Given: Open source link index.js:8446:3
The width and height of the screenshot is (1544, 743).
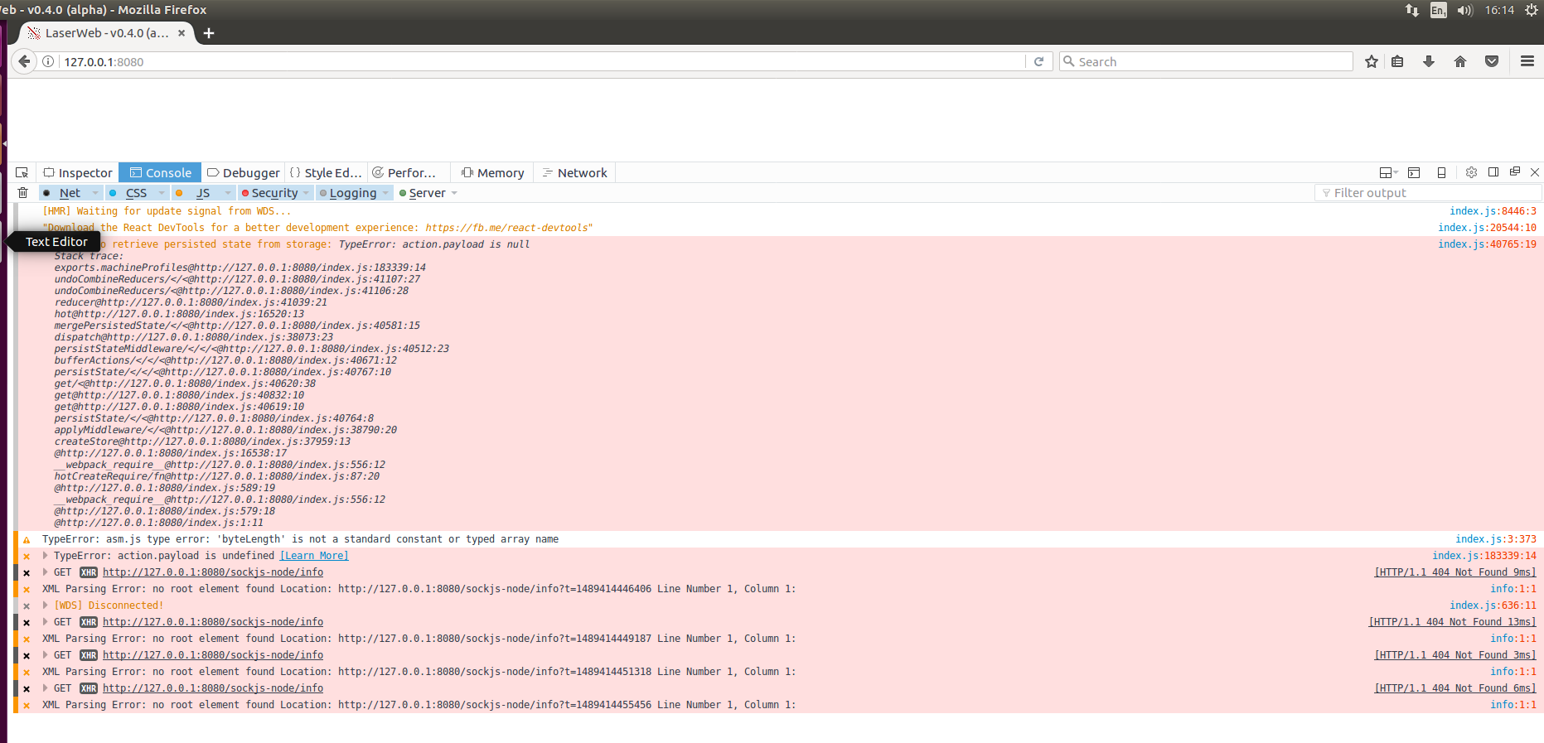Looking at the screenshot, I should click(1492, 211).
